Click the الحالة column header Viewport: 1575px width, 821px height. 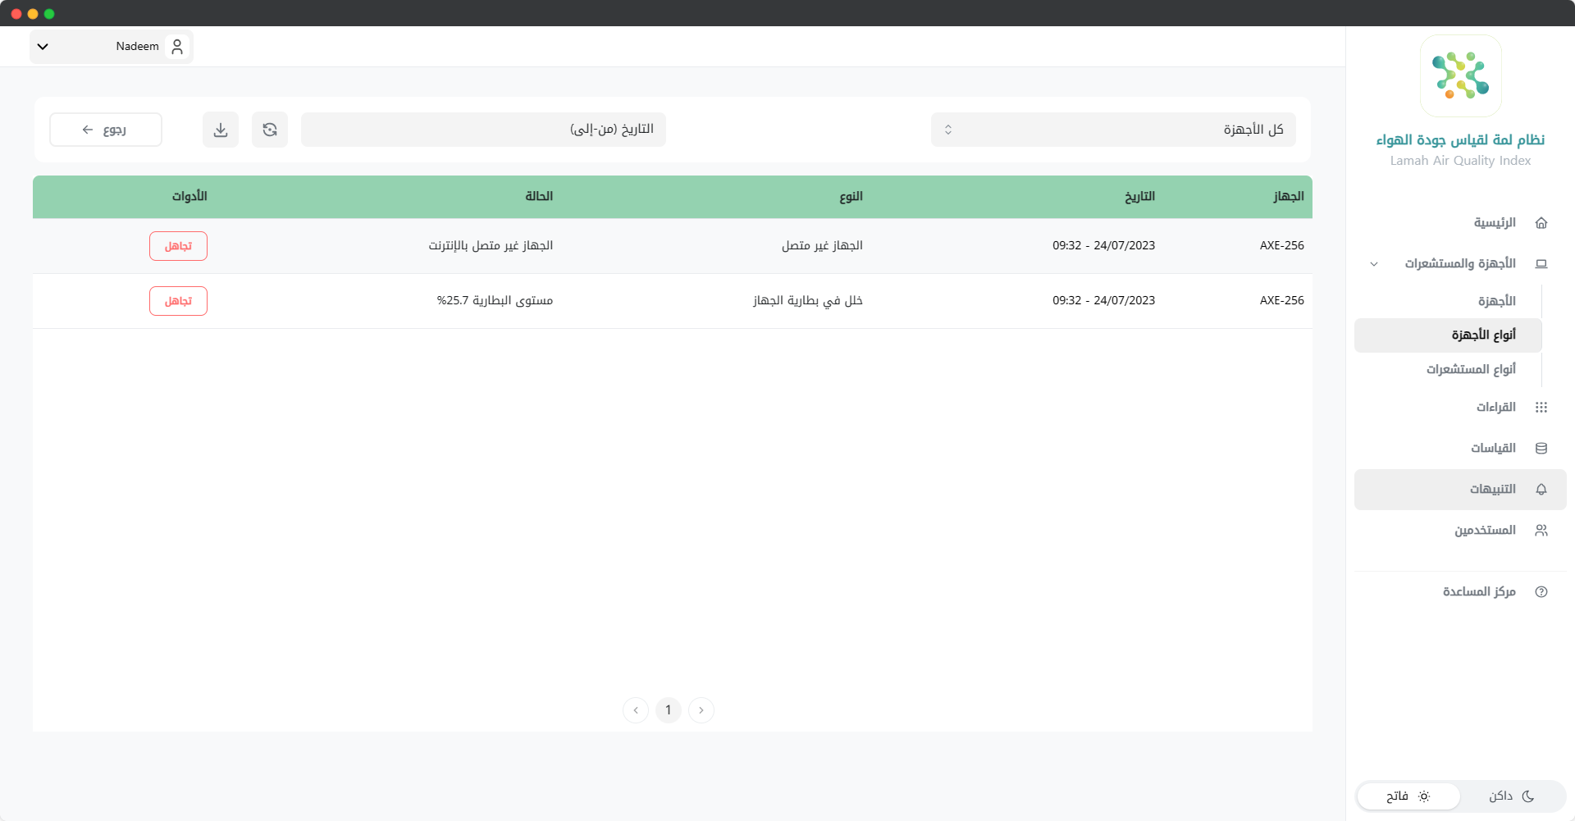pos(539,197)
